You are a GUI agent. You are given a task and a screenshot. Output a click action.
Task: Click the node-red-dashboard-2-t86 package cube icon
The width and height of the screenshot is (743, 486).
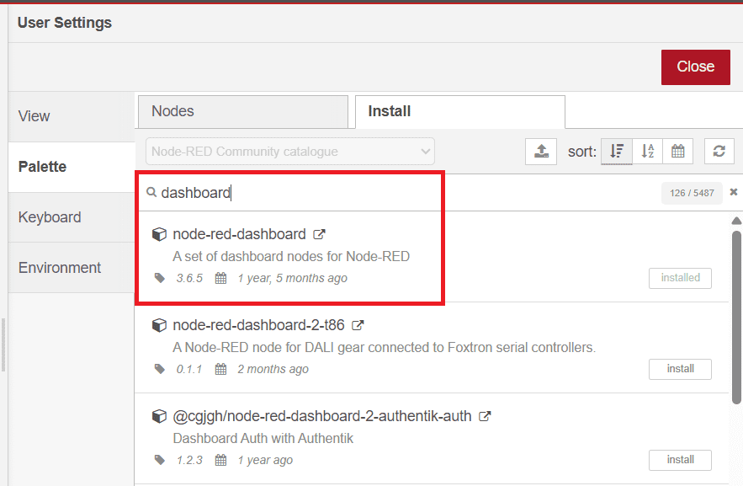[160, 324]
